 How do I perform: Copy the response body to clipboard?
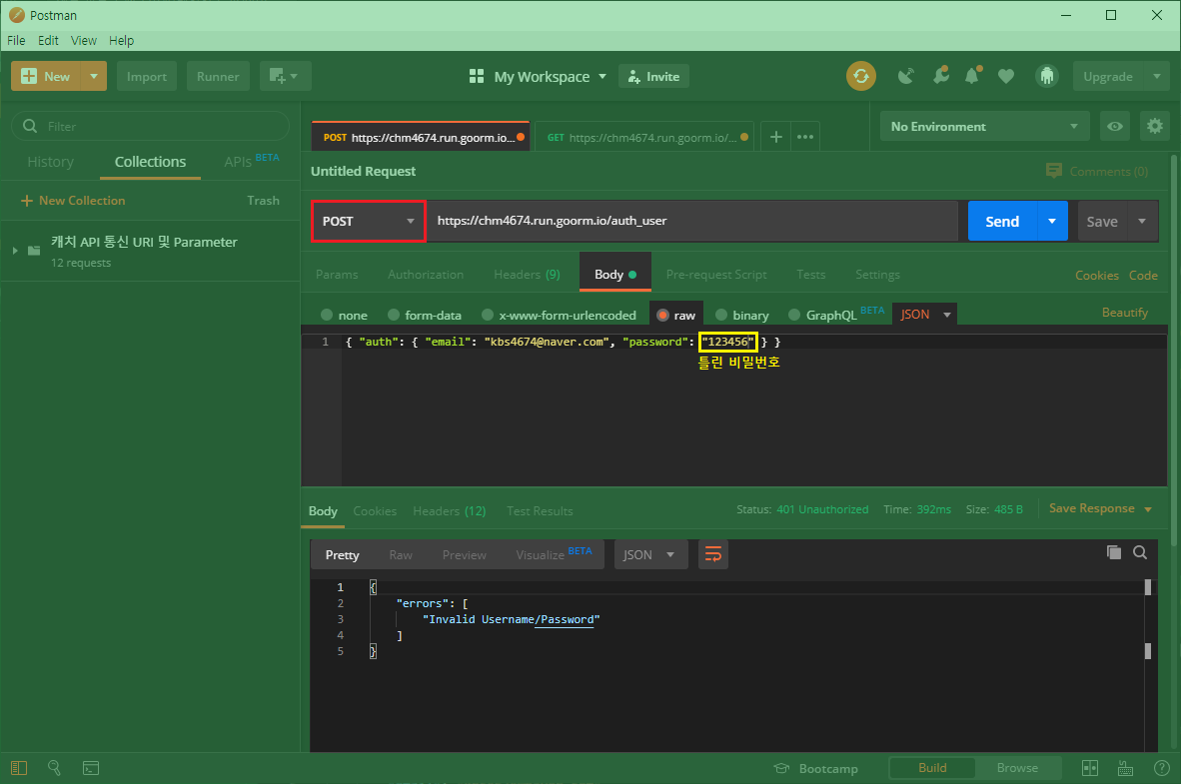point(1114,552)
